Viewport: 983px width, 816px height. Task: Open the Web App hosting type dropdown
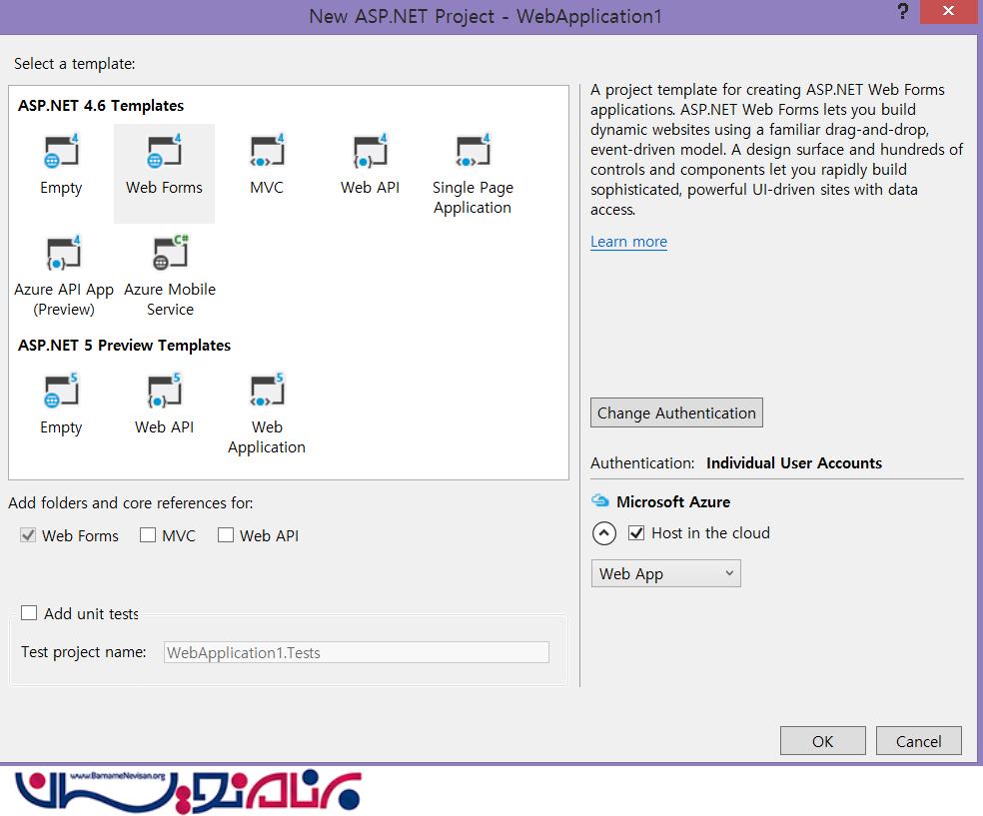[665, 573]
